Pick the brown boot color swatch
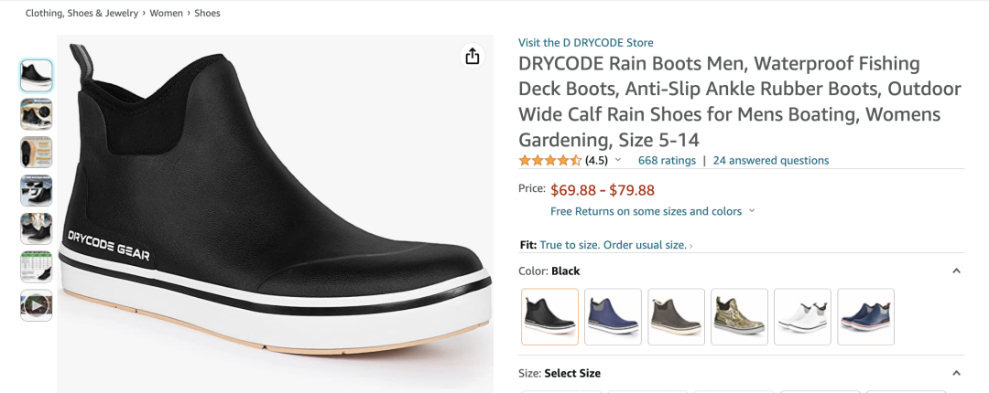This screenshot has height=393, width=989. (676, 317)
